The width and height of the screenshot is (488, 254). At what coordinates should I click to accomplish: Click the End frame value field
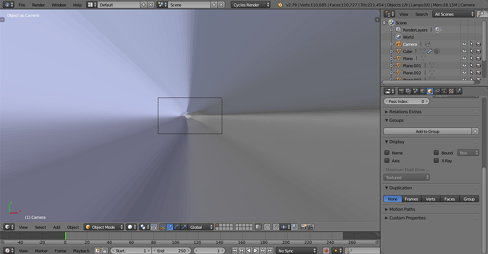click(172, 251)
